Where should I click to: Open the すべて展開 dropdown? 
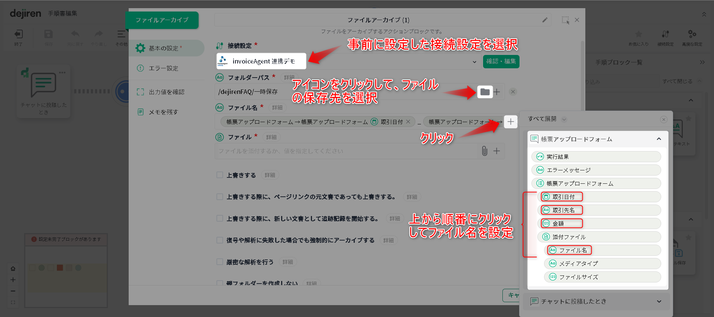[547, 119]
